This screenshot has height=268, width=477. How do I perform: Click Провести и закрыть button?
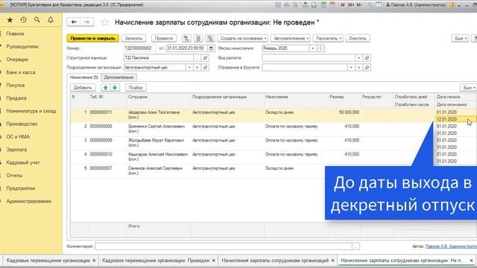(x=92, y=38)
